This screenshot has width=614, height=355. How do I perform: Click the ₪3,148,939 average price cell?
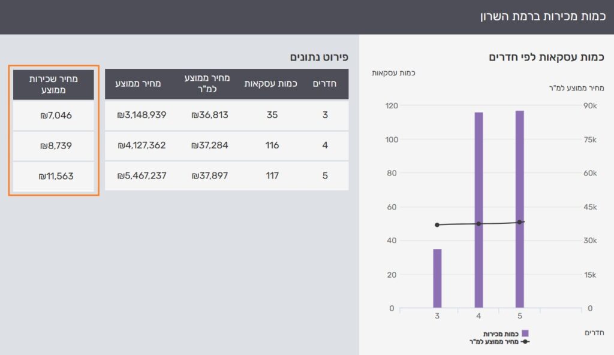click(x=142, y=115)
